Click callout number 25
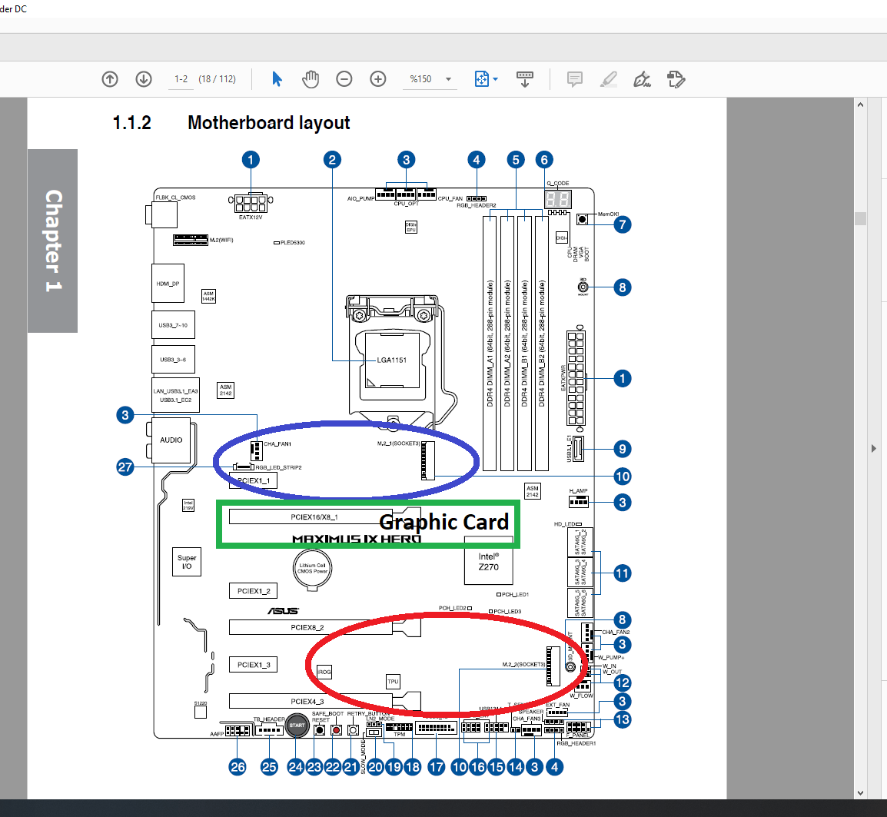Screen dimensions: 887x817 269,767
